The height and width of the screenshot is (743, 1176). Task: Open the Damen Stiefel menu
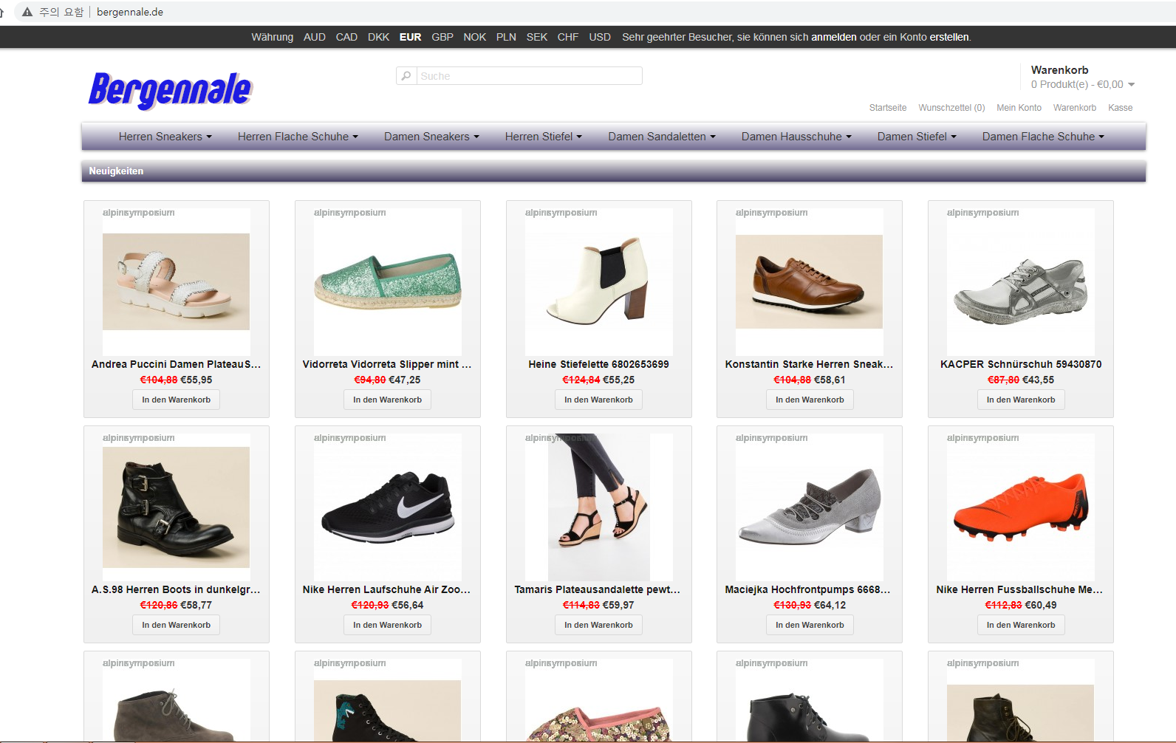click(x=917, y=137)
